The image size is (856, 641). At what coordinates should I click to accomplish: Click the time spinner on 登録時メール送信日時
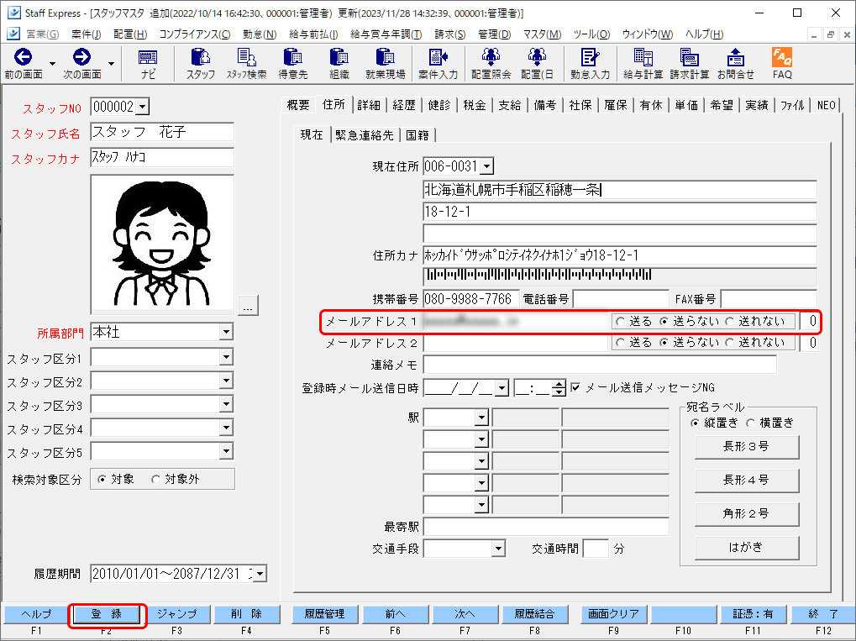click(x=558, y=389)
